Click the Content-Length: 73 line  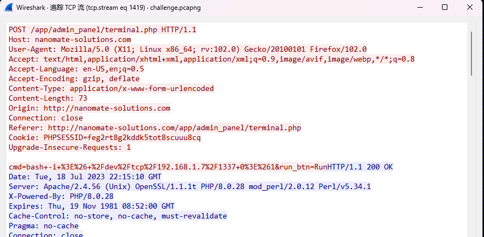(48, 99)
